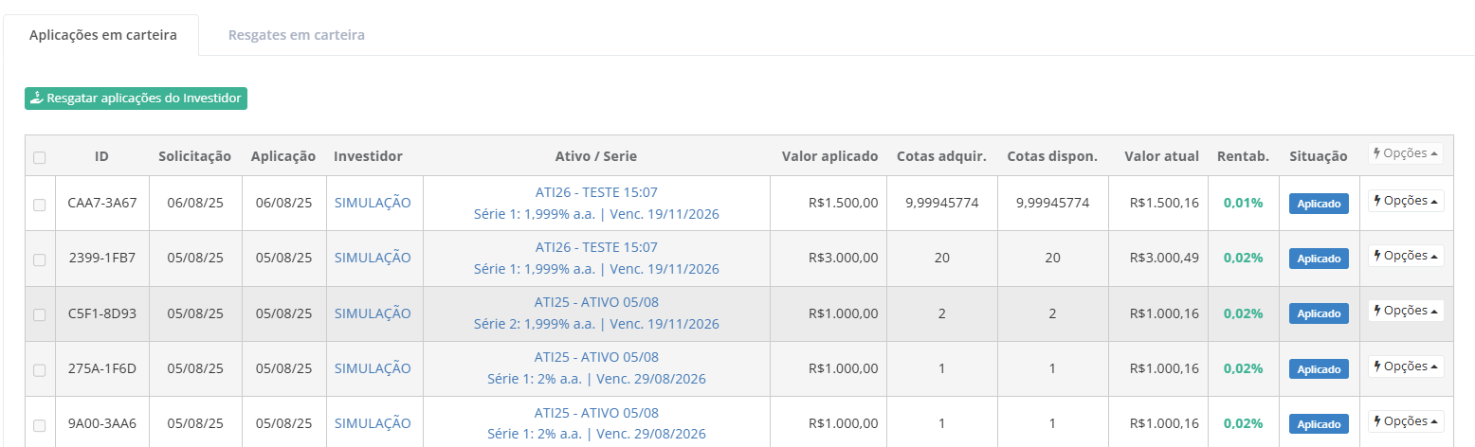Click the Rentab. column header
Screen dimensions: 1475x447
coord(1243,156)
